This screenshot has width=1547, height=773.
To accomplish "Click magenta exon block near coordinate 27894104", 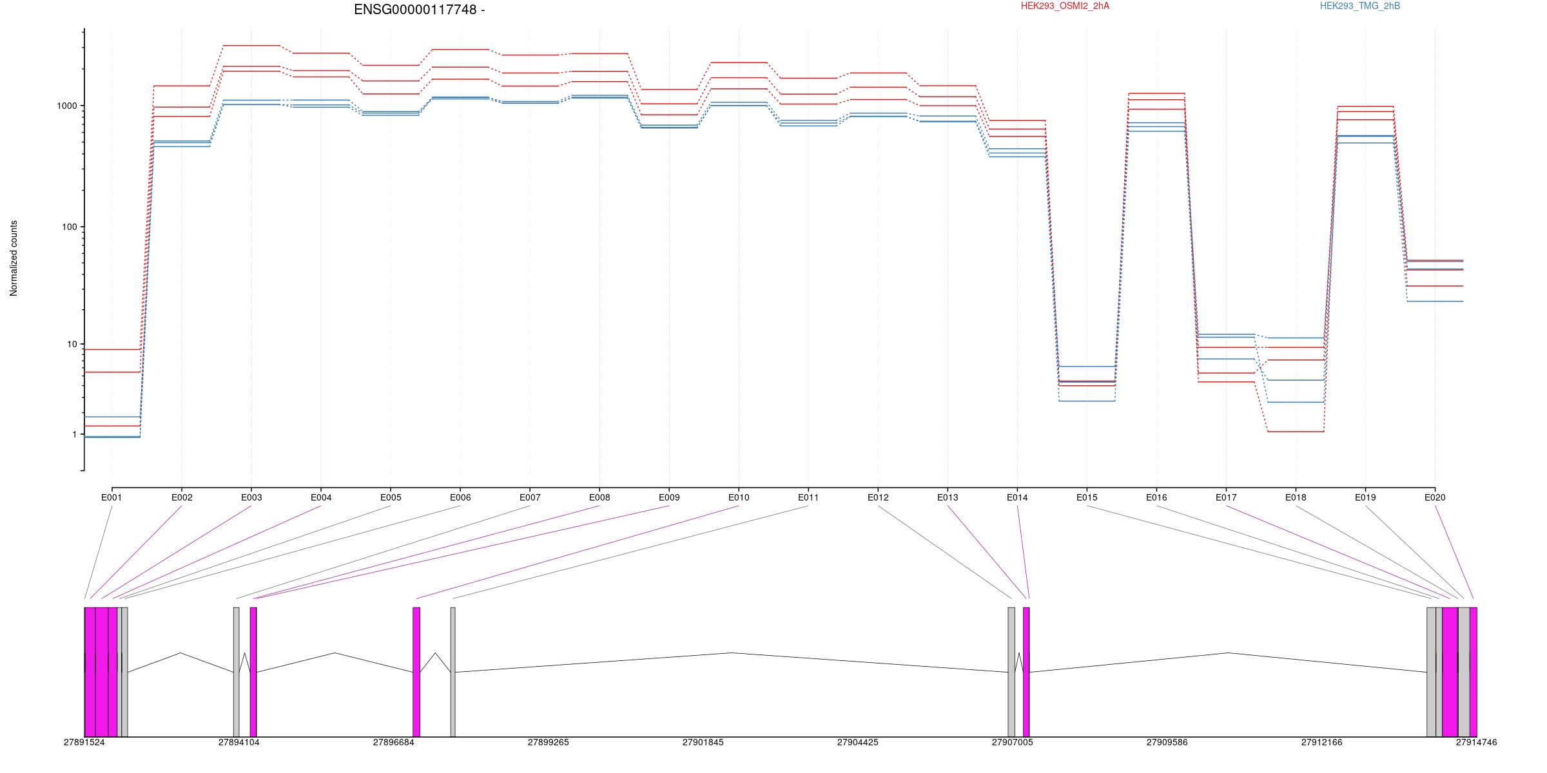I will [253, 672].
